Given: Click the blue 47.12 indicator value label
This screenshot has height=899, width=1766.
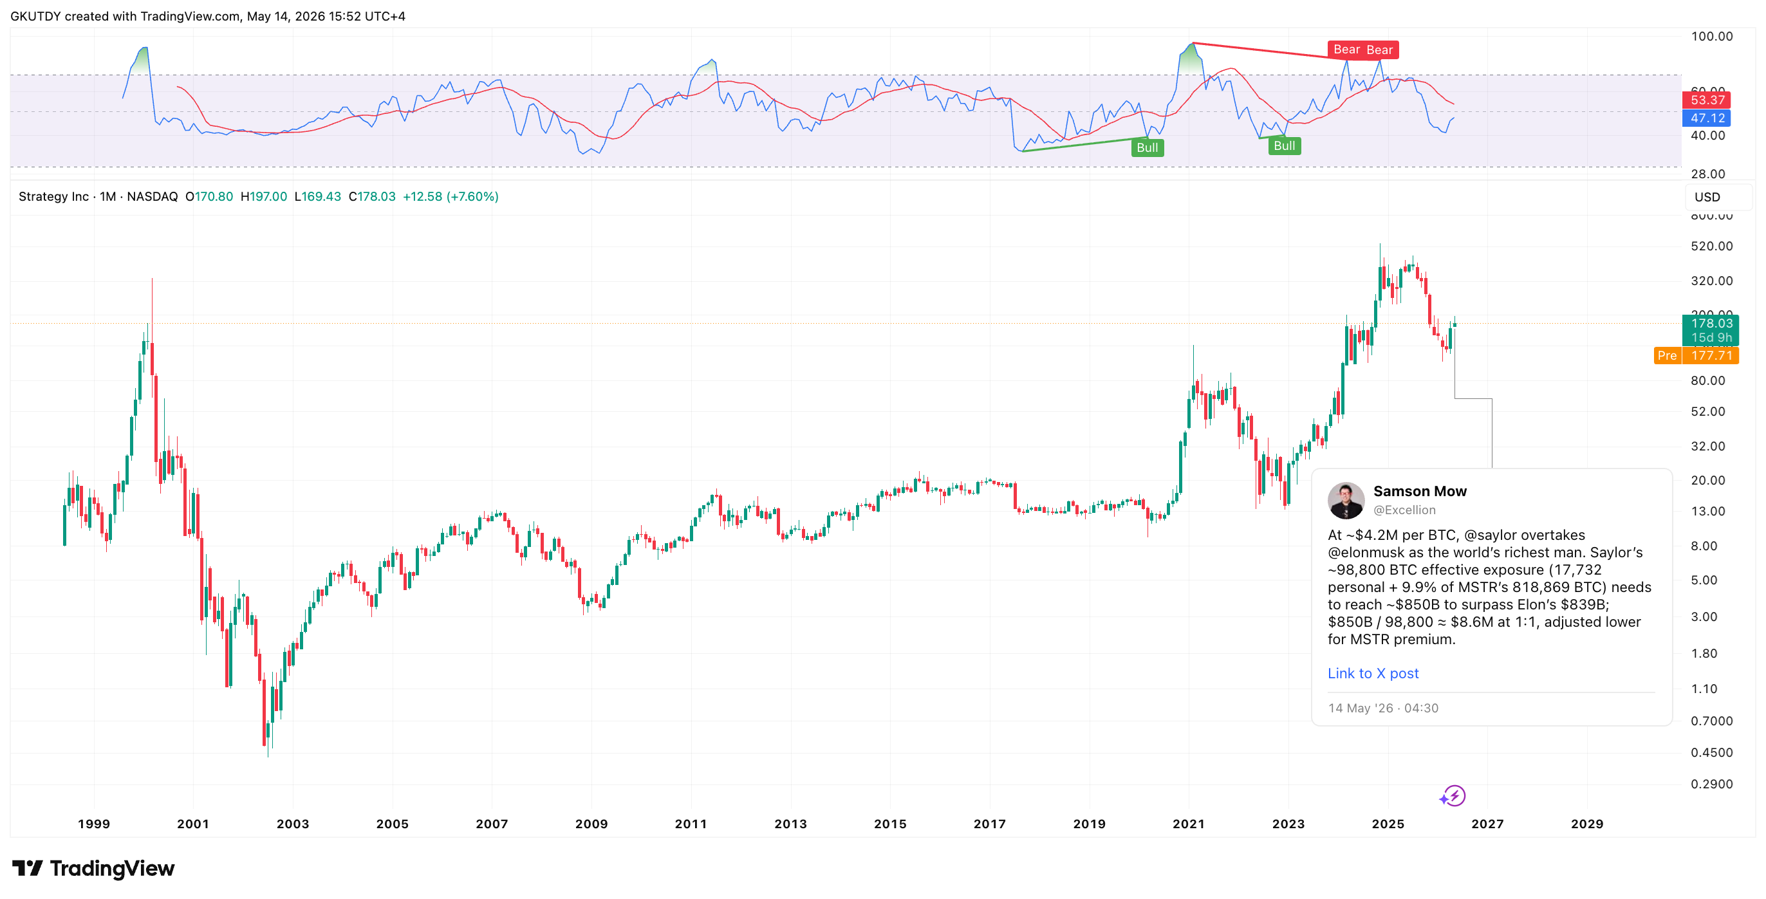Looking at the screenshot, I should coord(1706,118).
